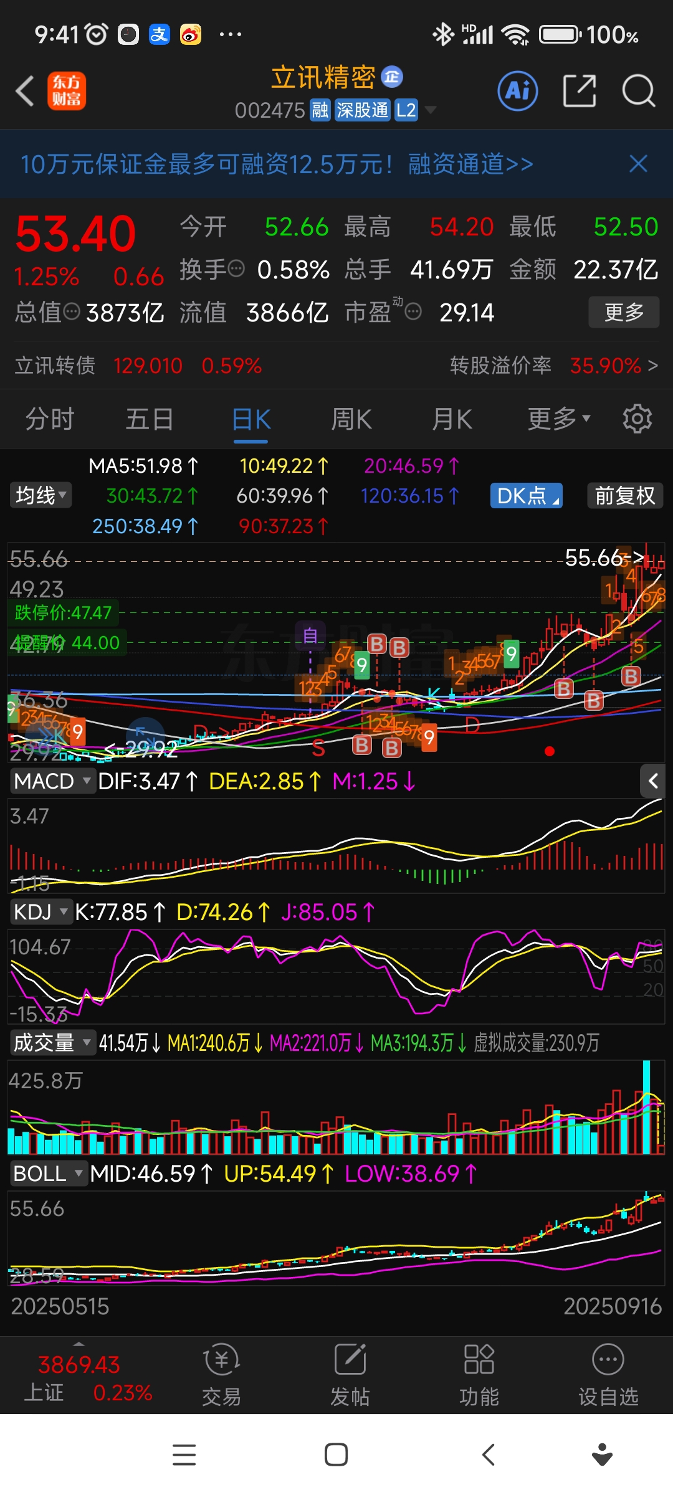Open search via magnifier icon
This screenshot has height=1495, width=673.
pyautogui.click(x=639, y=91)
